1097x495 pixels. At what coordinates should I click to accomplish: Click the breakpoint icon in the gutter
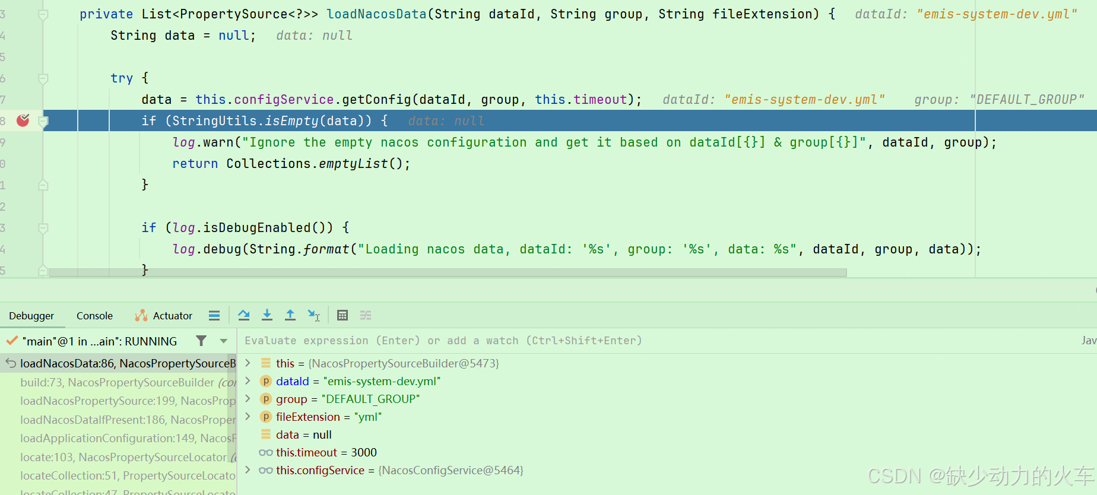point(23,120)
